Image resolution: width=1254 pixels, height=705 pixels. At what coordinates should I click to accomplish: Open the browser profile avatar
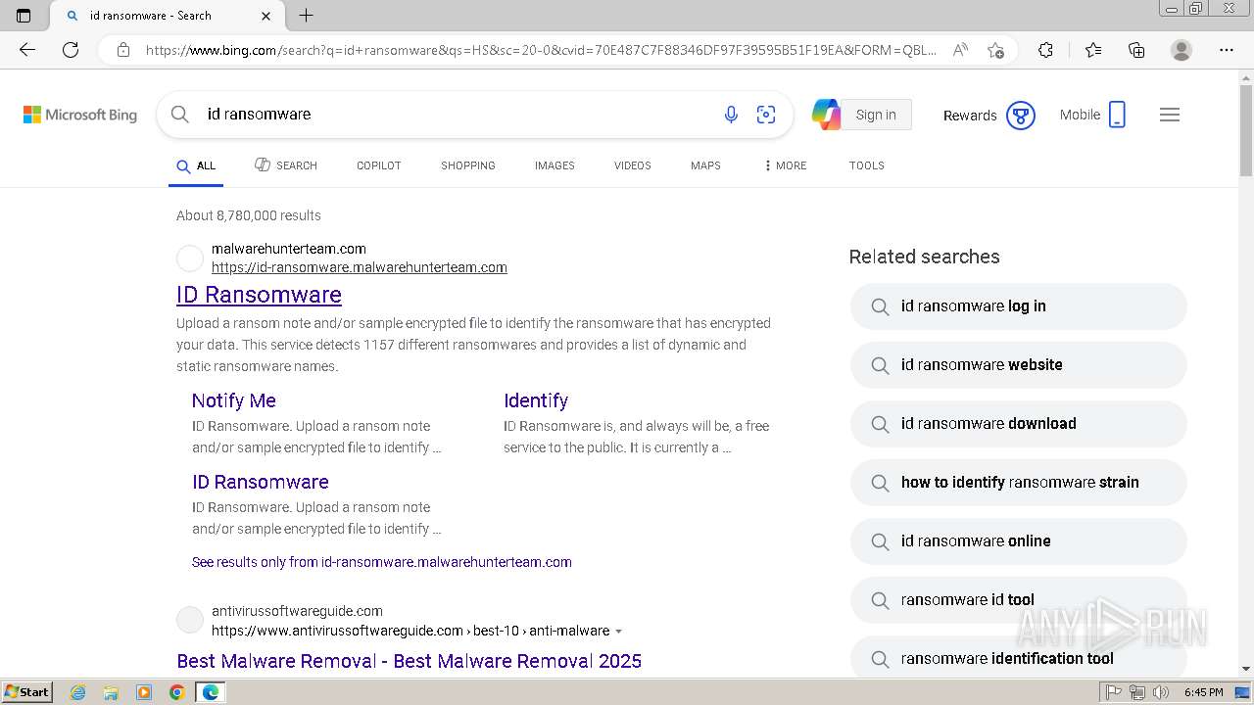[x=1182, y=50]
